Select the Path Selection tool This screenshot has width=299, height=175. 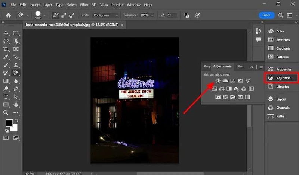tap(16, 97)
